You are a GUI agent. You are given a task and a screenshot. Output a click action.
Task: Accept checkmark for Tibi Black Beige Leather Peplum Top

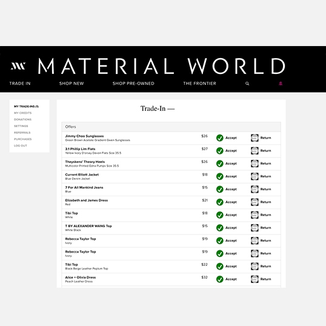(220, 267)
